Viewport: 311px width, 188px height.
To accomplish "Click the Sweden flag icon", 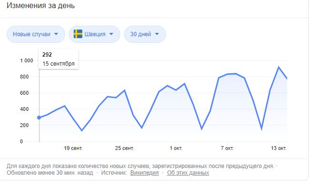I will pos(78,34).
